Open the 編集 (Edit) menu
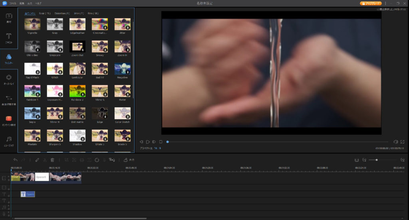This screenshot has height=220, width=409. click(x=22, y=3)
